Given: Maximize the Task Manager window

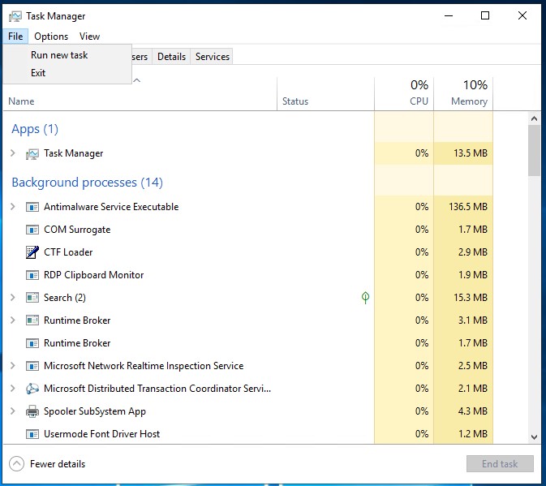Looking at the screenshot, I should click(485, 15).
